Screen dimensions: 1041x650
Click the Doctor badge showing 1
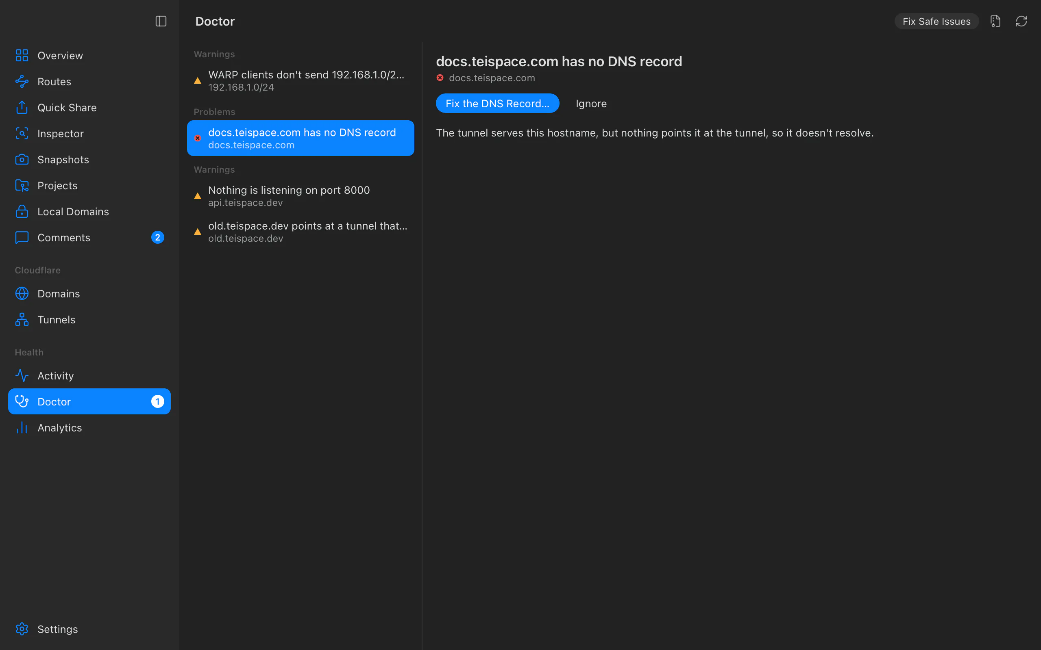coord(157,401)
